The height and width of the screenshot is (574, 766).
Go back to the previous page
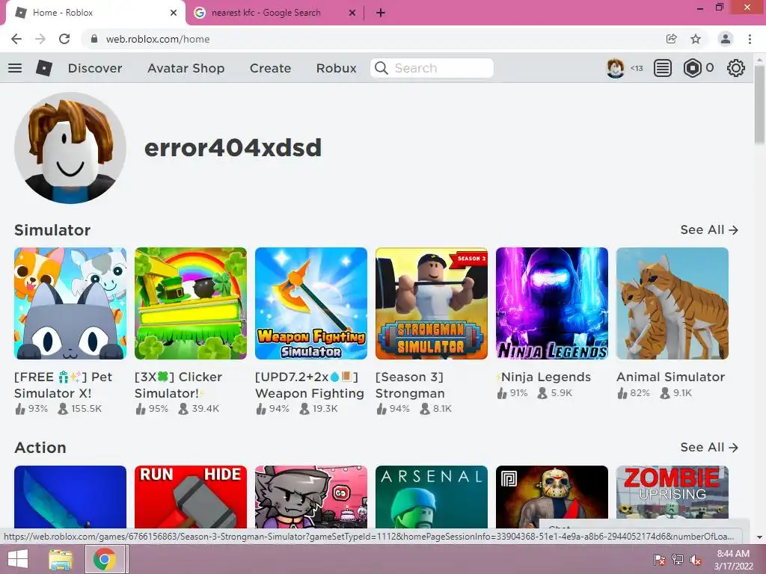[x=16, y=39]
